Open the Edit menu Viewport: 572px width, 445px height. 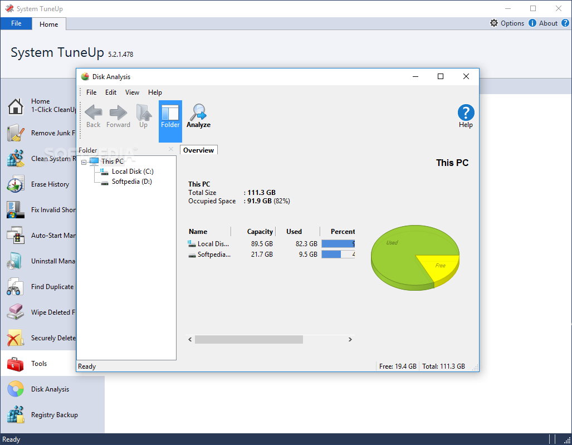111,92
